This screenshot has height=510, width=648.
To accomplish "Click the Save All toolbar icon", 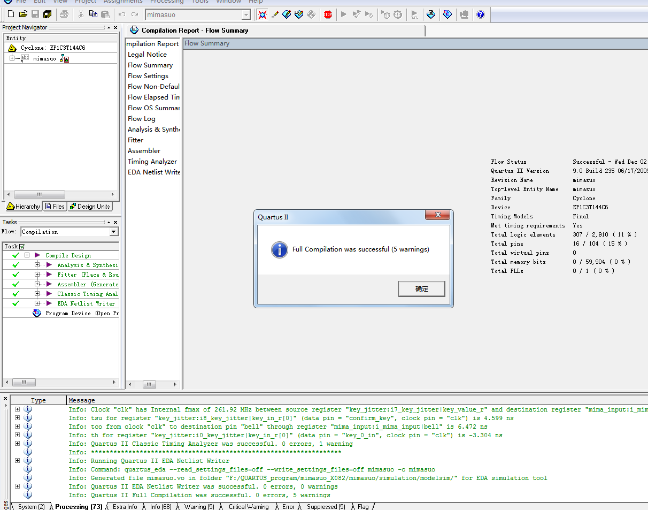I will coord(48,14).
